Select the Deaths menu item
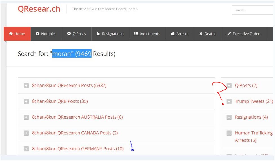This screenshot has height=161, width=275. [x=208, y=34]
